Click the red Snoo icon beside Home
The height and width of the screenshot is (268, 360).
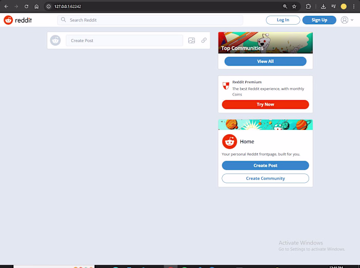click(229, 142)
